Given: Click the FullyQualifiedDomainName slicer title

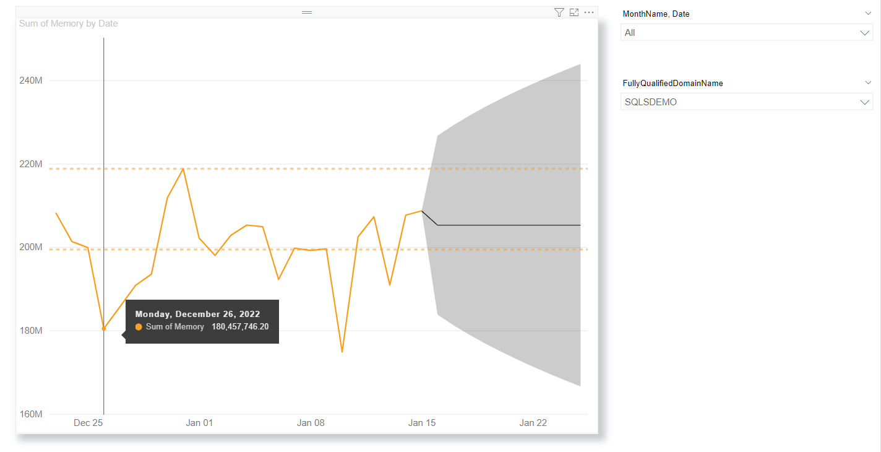Looking at the screenshot, I should [673, 83].
